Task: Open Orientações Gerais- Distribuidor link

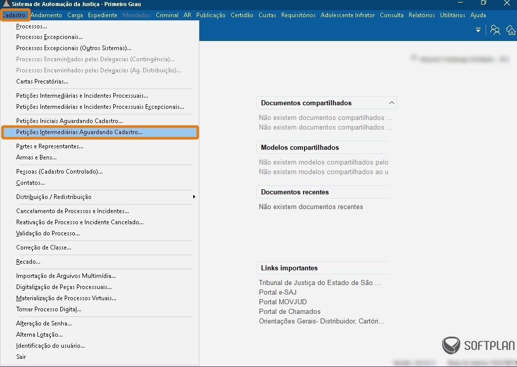Action: [x=321, y=321]
